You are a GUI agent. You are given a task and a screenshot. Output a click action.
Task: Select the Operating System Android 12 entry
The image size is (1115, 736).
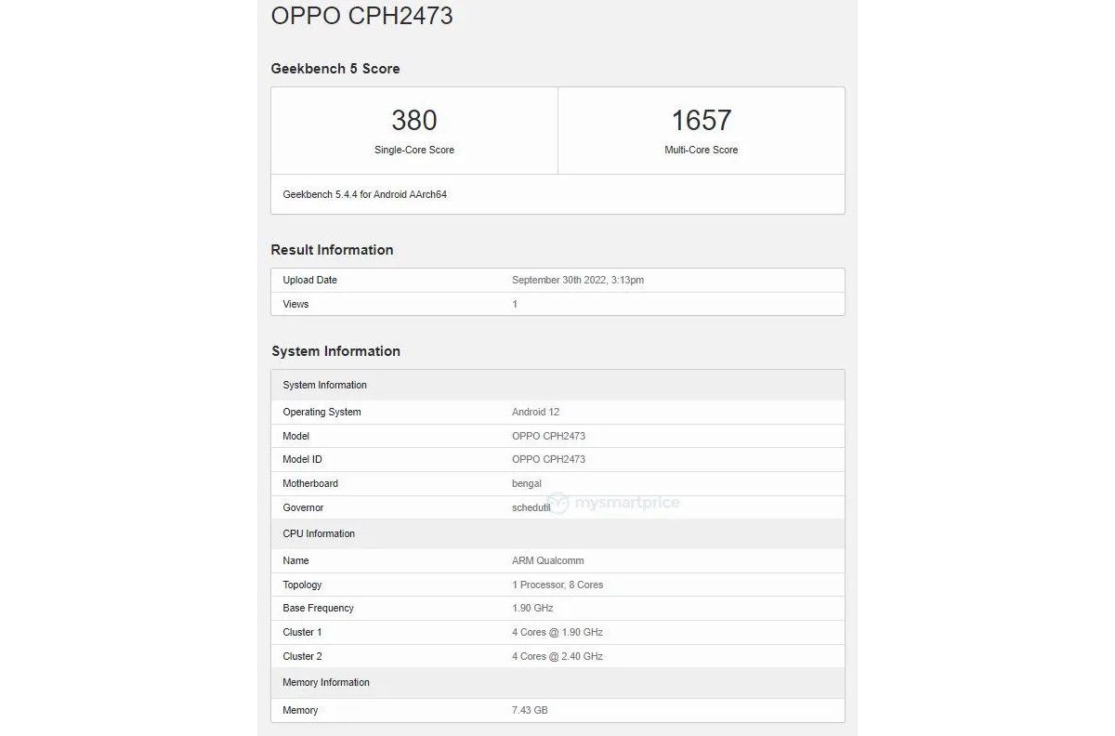click(536, 412)
